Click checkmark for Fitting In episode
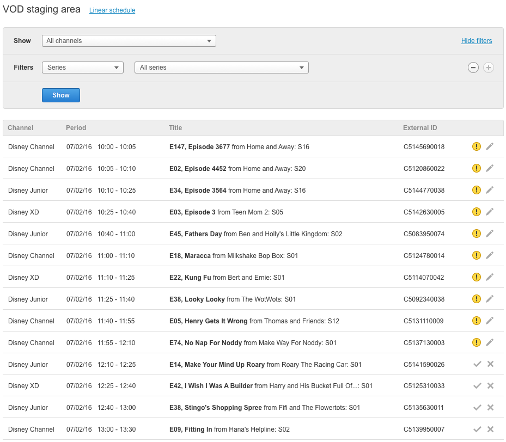This screenshot has width=506, height=442. click(477, 429)
